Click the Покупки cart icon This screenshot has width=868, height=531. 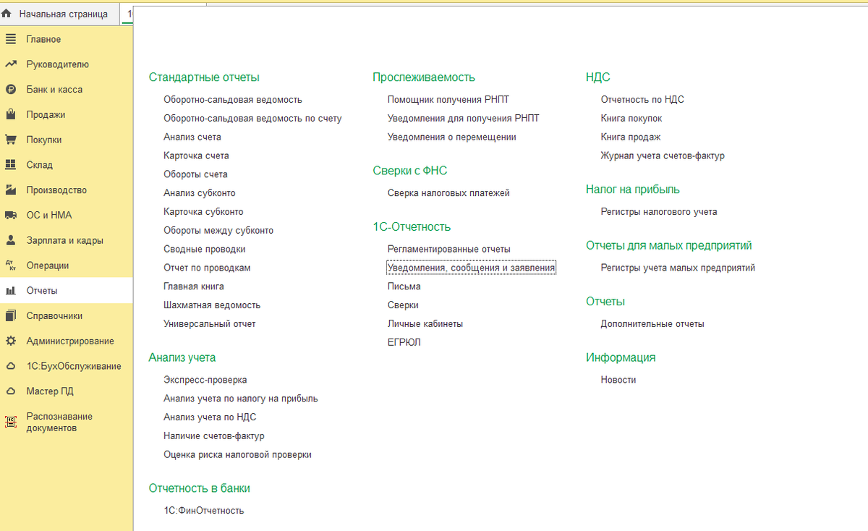tap(11, 140)
